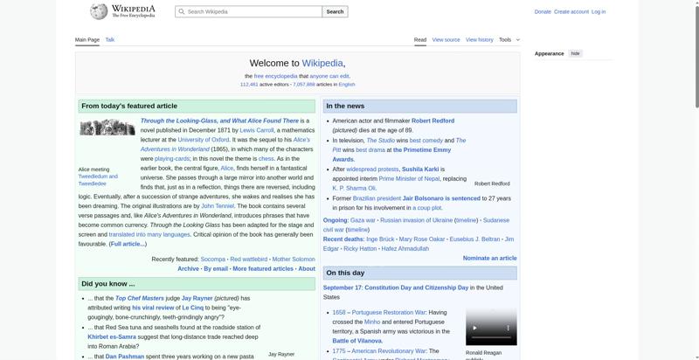Follow the translated into many languages link
699x360 pixels.
click(x=149, y=234)
